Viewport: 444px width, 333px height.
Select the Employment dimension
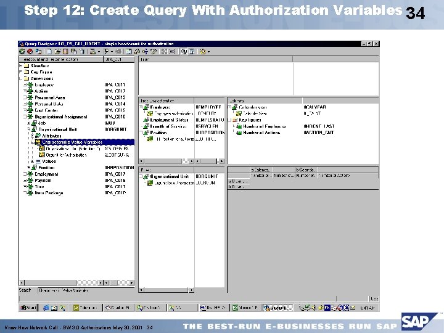pyautogui.click(x=46, y=174)
